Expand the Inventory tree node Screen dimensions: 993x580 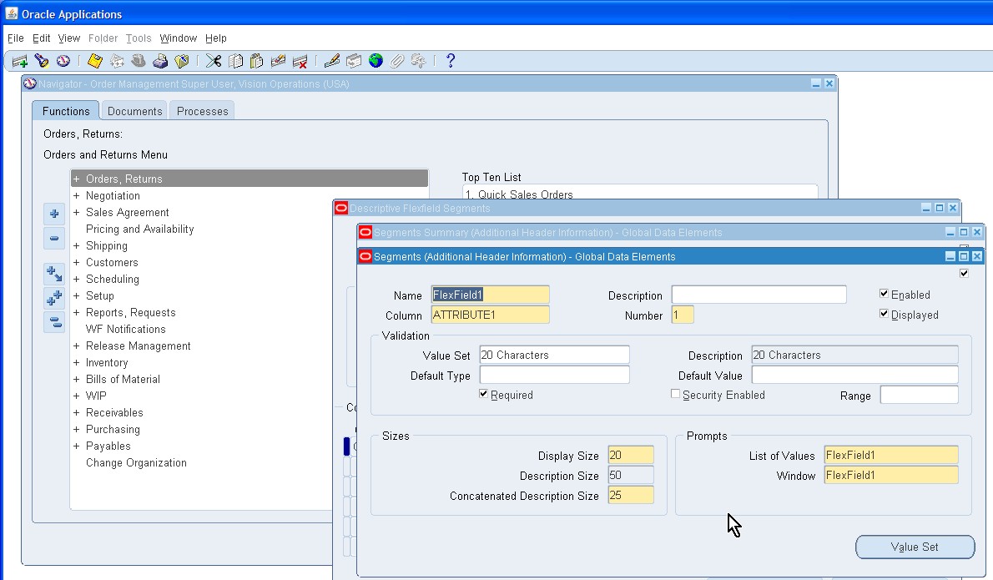(x=76, y=363)
